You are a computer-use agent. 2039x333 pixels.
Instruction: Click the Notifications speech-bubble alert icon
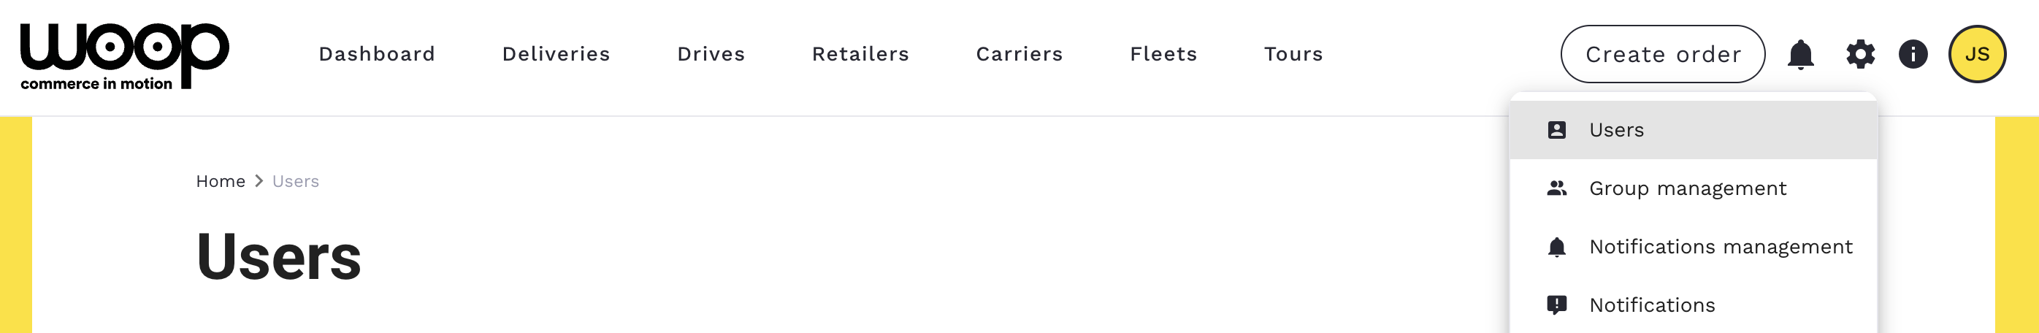(x=1556, y=305)
